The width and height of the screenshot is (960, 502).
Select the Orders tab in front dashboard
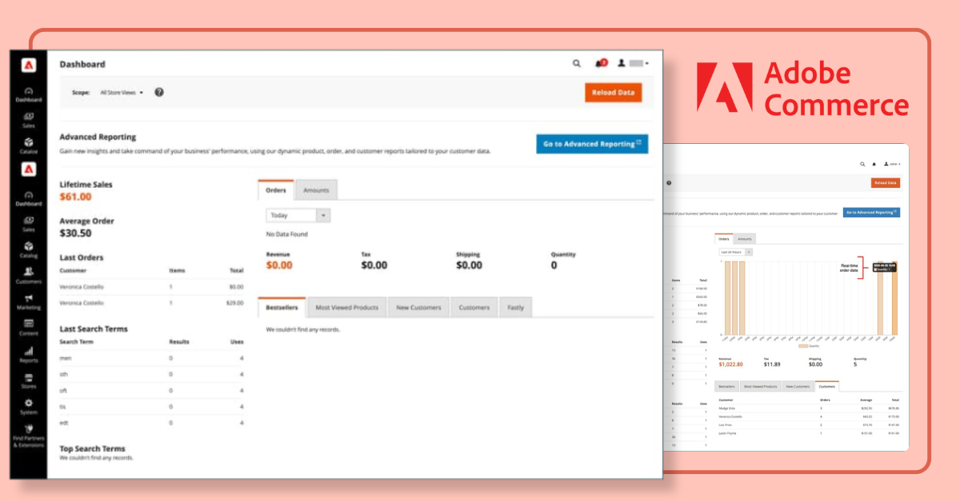pyautogui.click(x=276, y=190)
